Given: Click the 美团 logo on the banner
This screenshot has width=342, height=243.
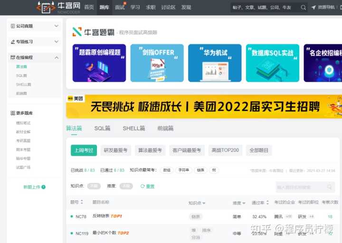Looking at the screenshot, I should pos(76,99).
